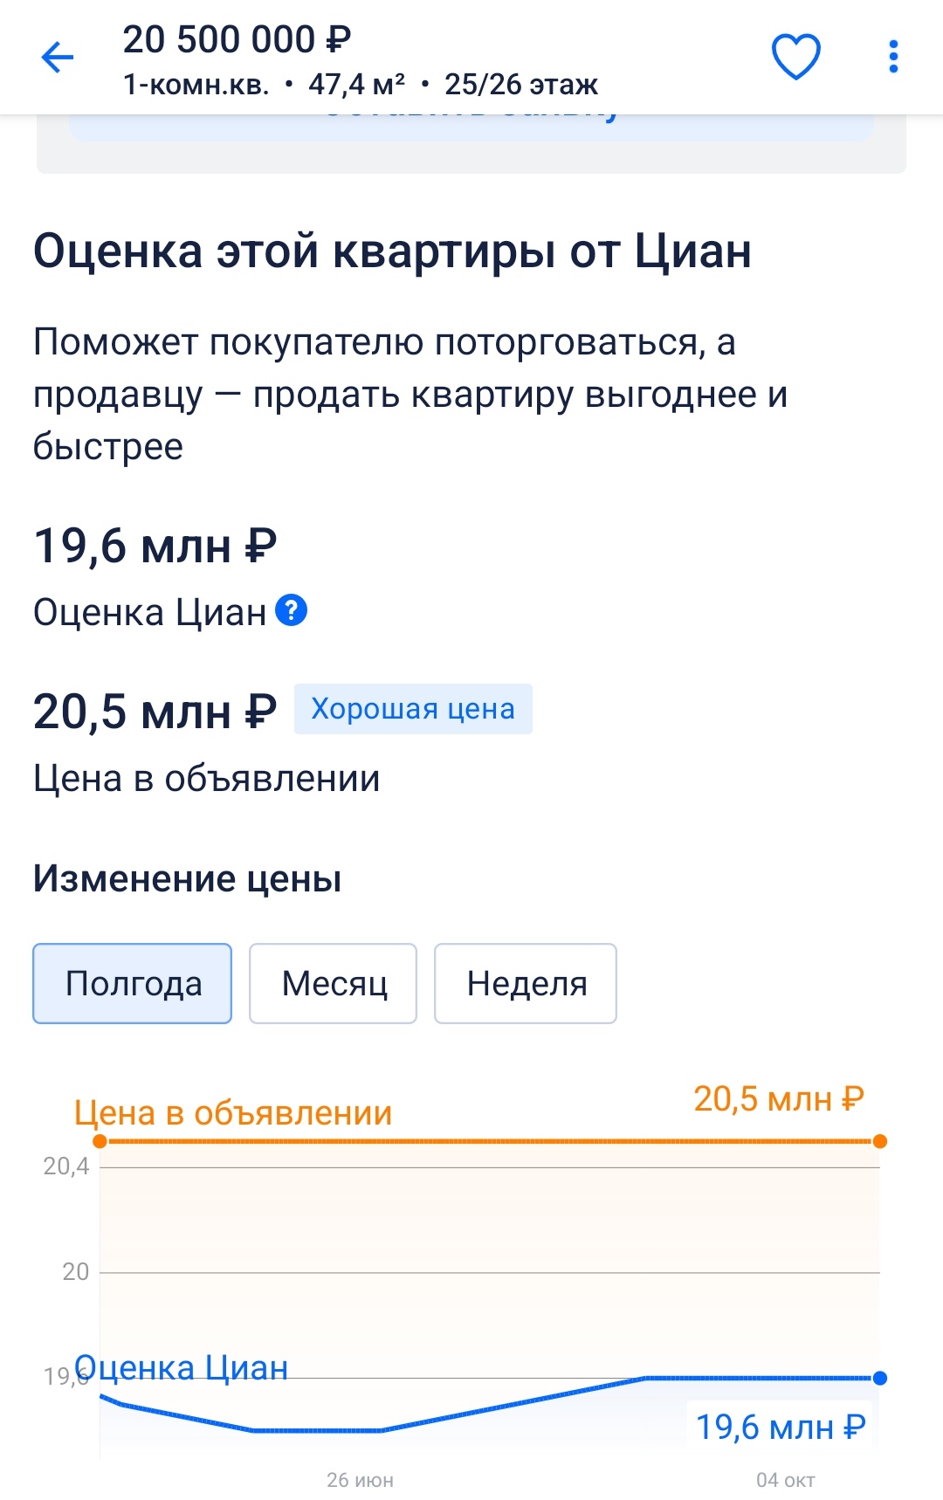Open the Оценка Циан help question mark

[x=291, y=610]
